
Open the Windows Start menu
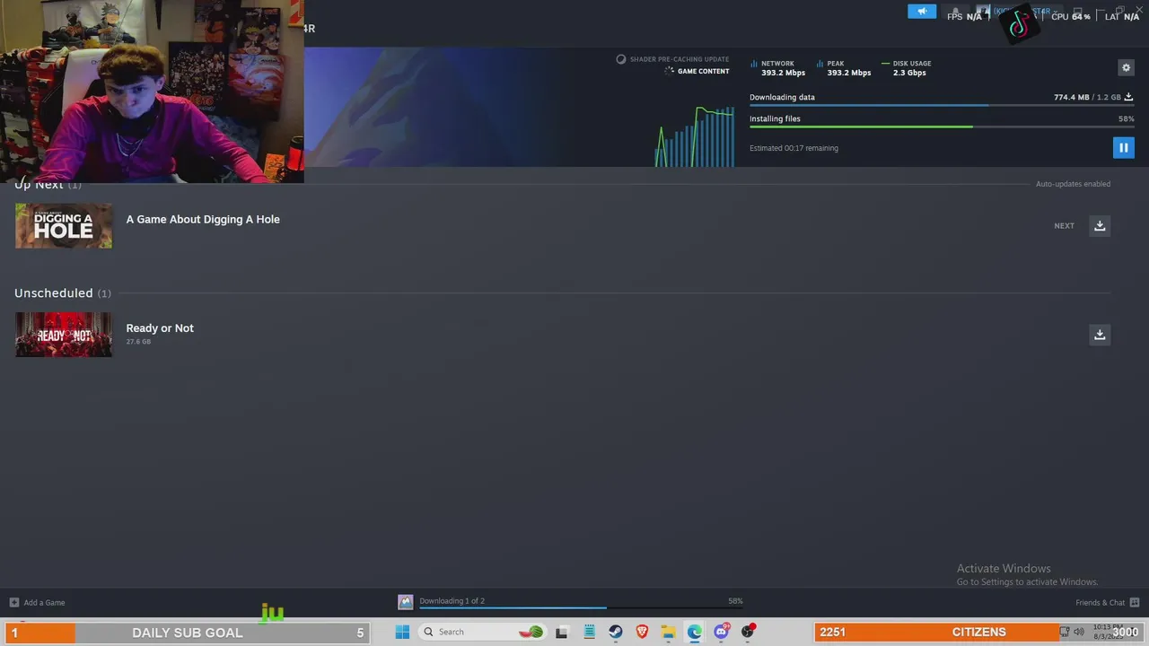tap(402, 632)
